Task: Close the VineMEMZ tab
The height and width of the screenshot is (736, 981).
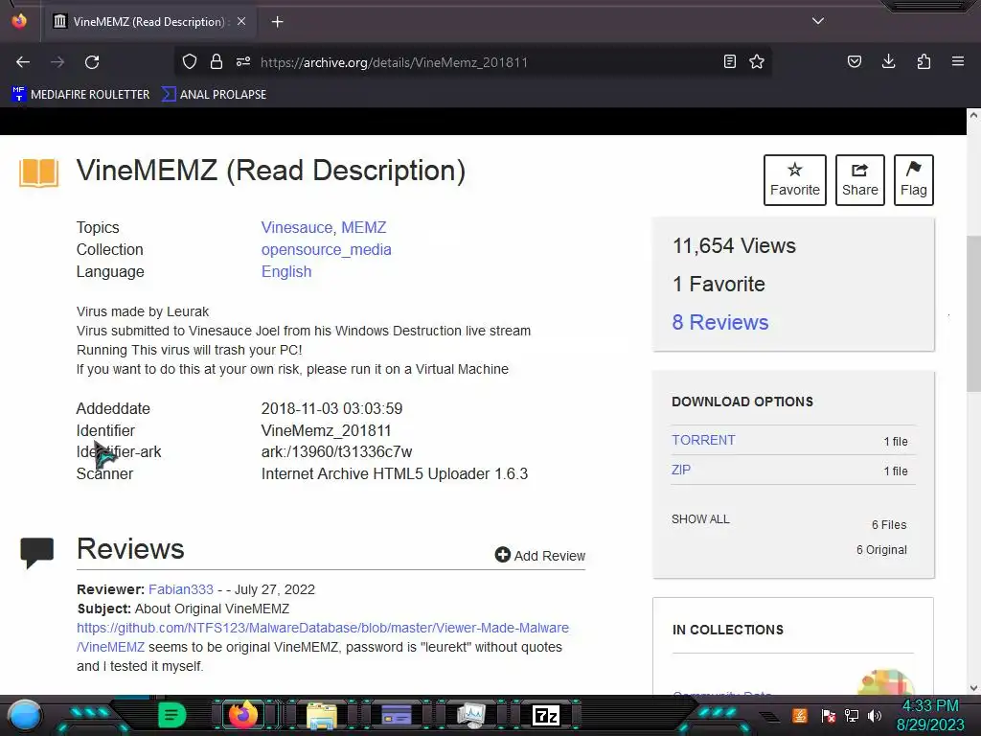Action: click(x=241, y=21)
